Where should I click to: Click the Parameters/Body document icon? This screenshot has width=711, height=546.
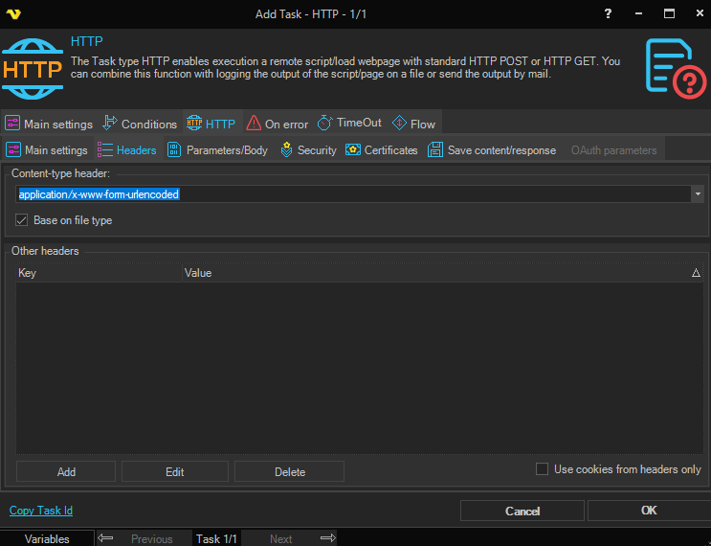174,149
